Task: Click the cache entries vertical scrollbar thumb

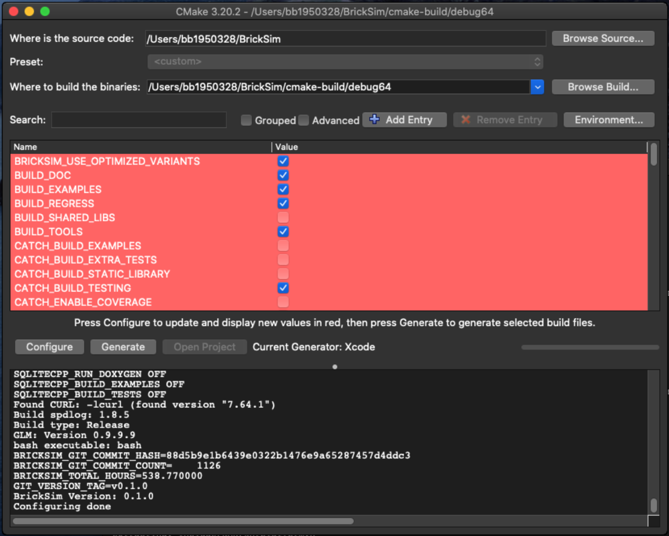Action: [653, 154]
